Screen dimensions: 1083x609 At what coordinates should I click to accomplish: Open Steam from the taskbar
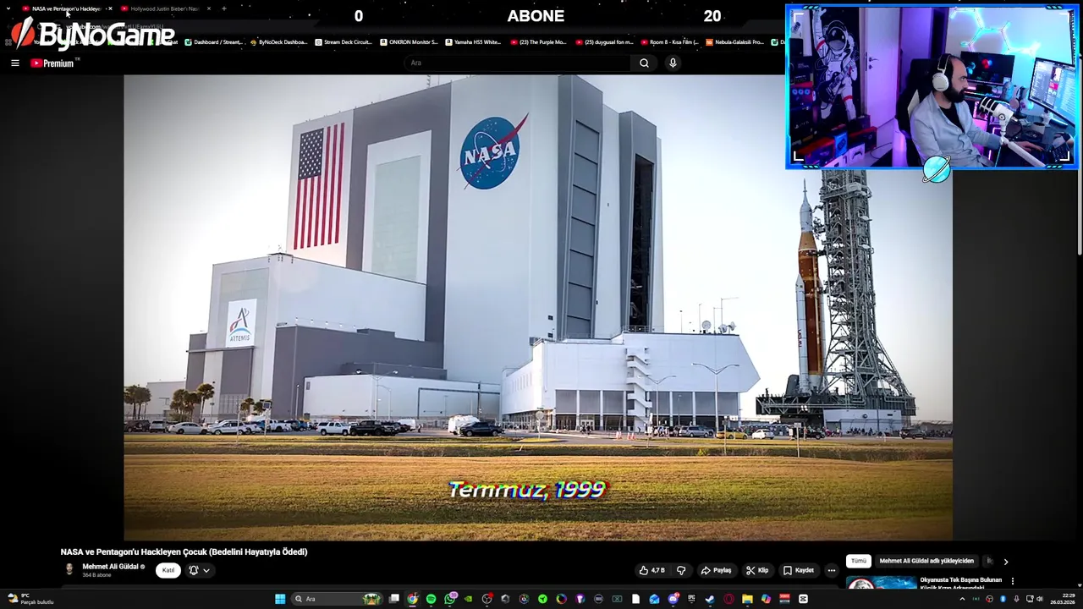[711, 599]
